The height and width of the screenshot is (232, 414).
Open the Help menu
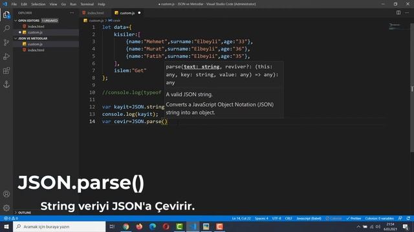coord(102,4)
